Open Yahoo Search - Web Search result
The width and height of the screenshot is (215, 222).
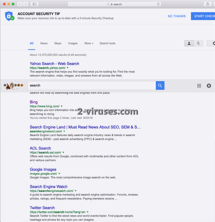click(x=54, y=64)
